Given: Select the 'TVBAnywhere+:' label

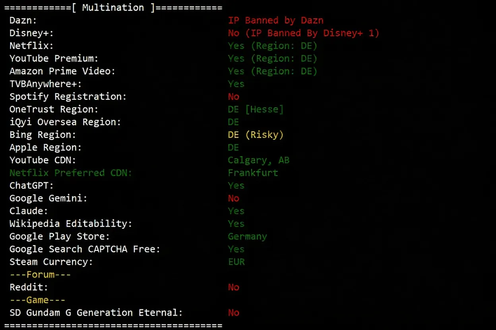Looking at the screenshot, I should [x=45, y=84].
